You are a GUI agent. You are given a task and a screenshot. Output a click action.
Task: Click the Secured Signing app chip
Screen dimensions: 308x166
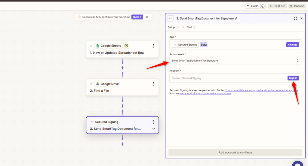tap(185, 45)
